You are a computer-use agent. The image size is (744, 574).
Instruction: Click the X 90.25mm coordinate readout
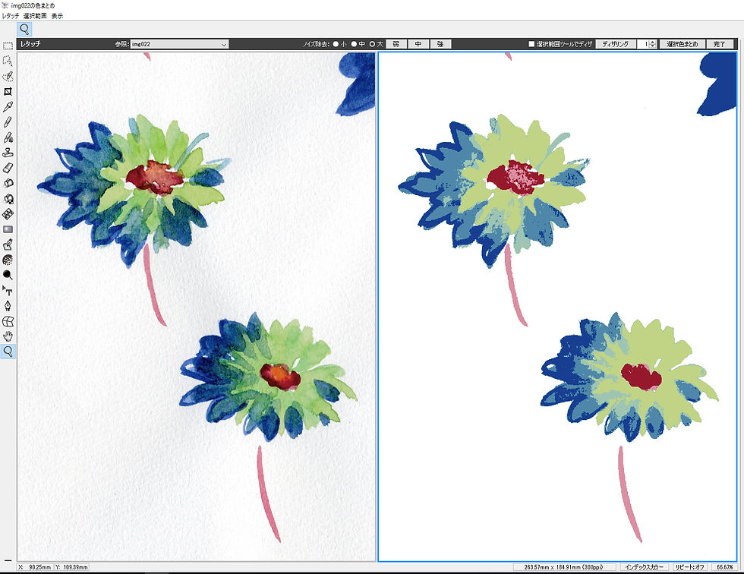(x=35, y=567)
